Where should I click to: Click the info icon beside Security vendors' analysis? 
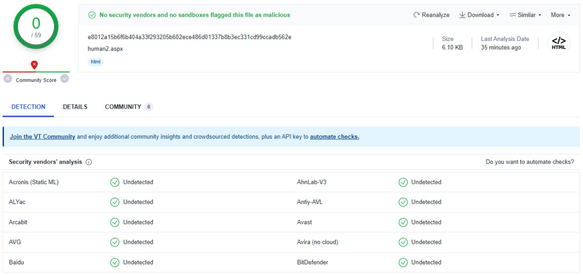pyautogui.click(x=89, y=162)
